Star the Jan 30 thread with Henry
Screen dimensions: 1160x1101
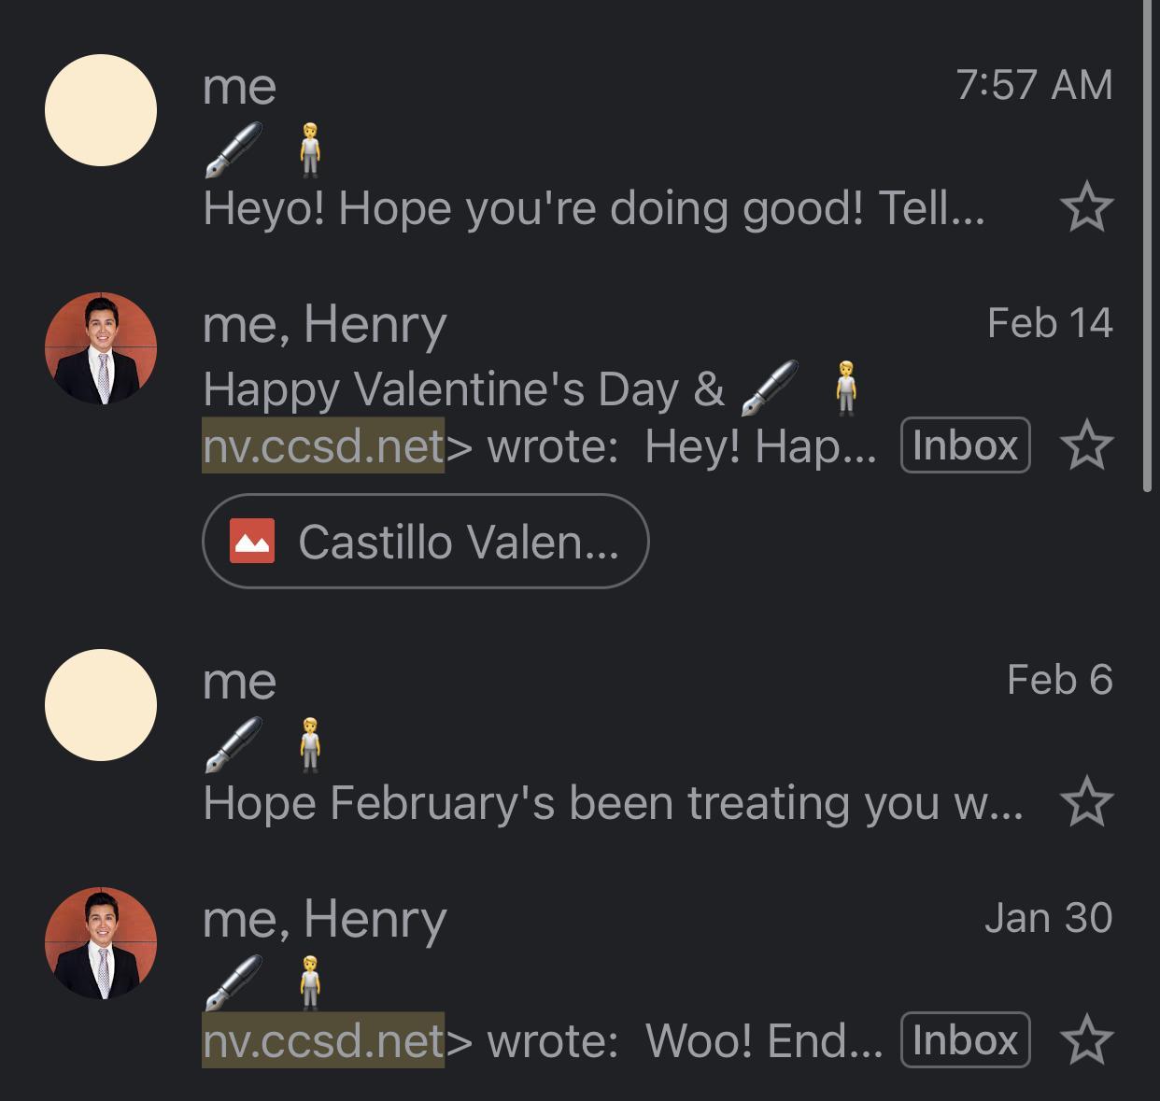point(1087,1040)
